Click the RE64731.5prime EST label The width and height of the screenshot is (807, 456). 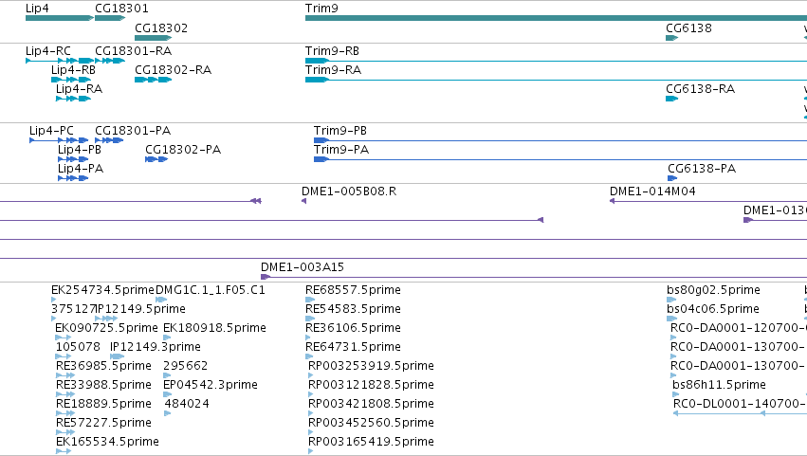(x=353, y=347)
